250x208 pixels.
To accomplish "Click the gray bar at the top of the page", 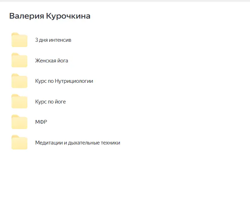I will click(125, 1).
